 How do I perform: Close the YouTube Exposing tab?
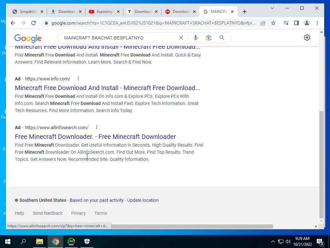tap(118, 12)
